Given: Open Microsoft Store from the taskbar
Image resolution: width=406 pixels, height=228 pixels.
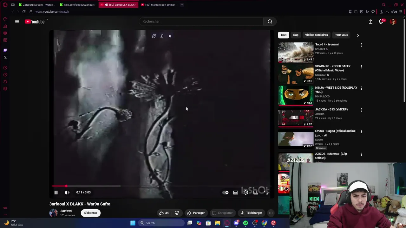Looking at the screenshot, I should pos(208,223).
